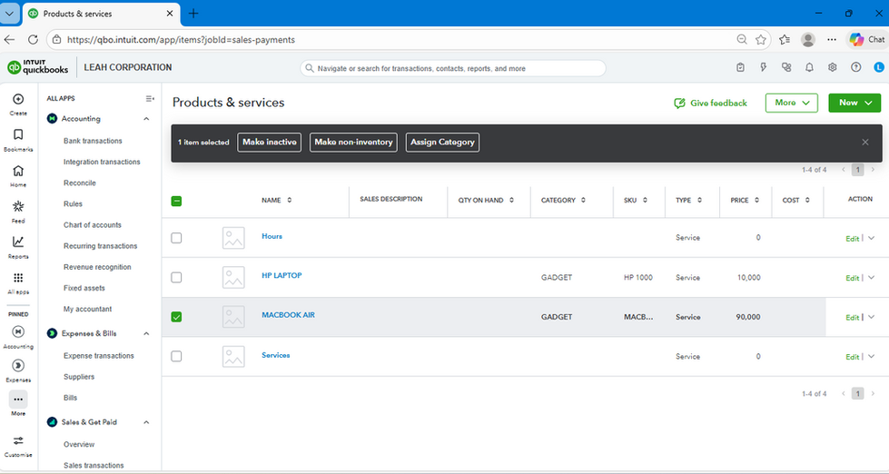
Task: Click HP LAPTOP image thumbnail placeholder
Action: tap(233, 277)
